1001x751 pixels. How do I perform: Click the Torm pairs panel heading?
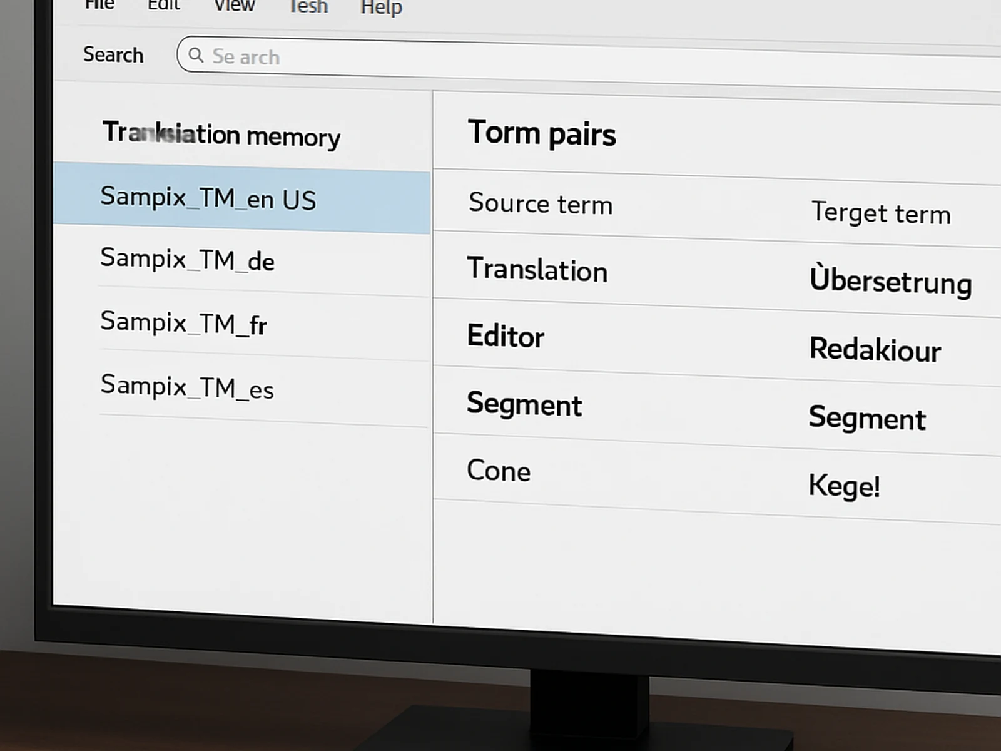[542, 133]
